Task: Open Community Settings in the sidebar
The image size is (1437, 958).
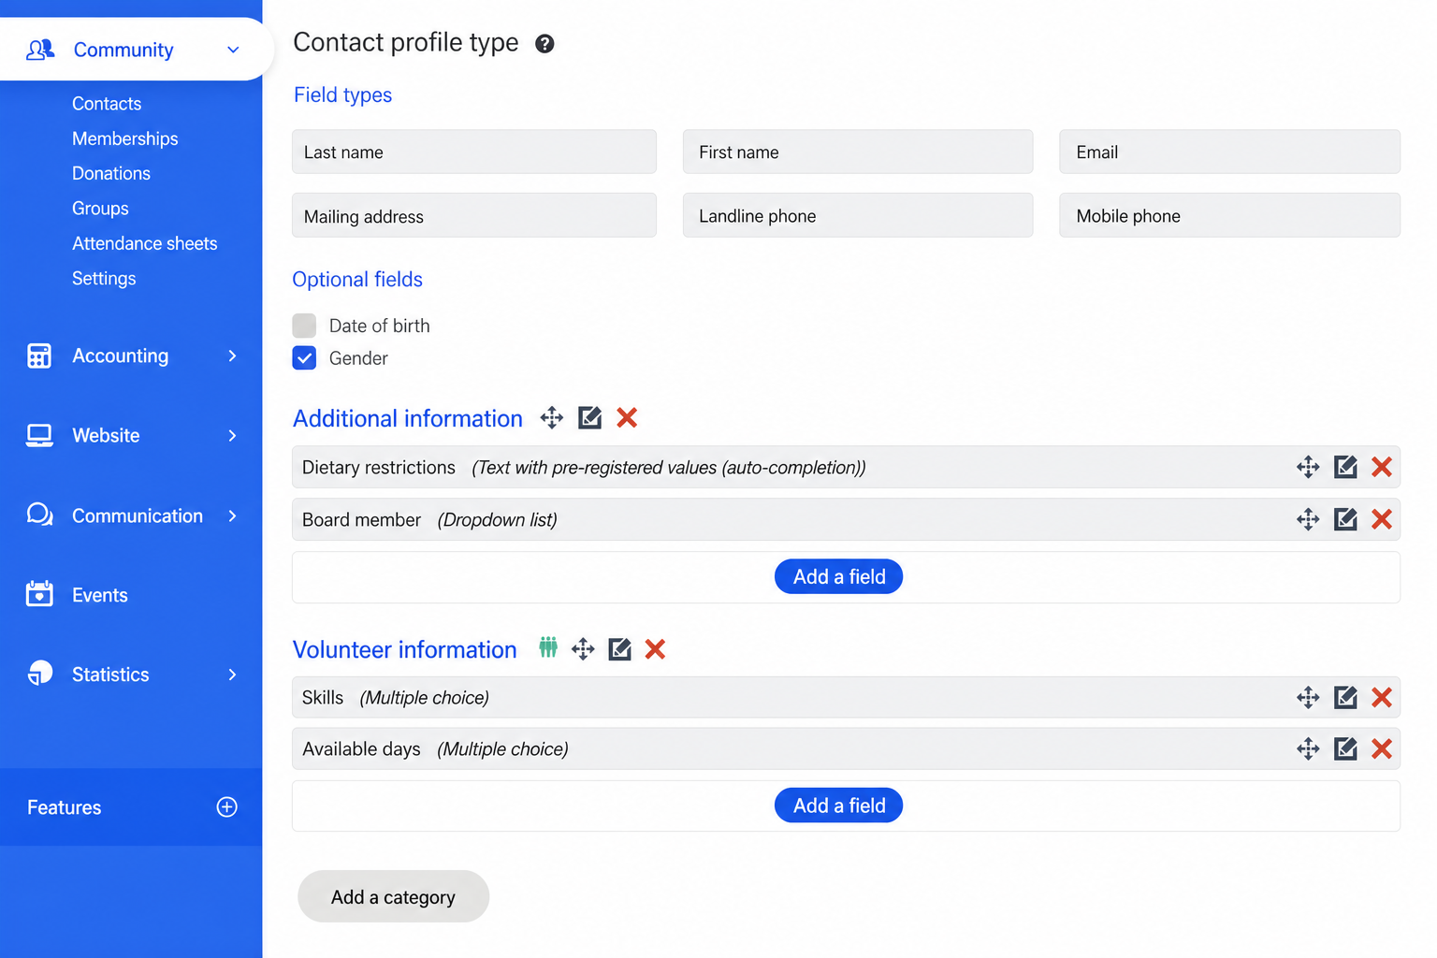Action: [104, 279]
